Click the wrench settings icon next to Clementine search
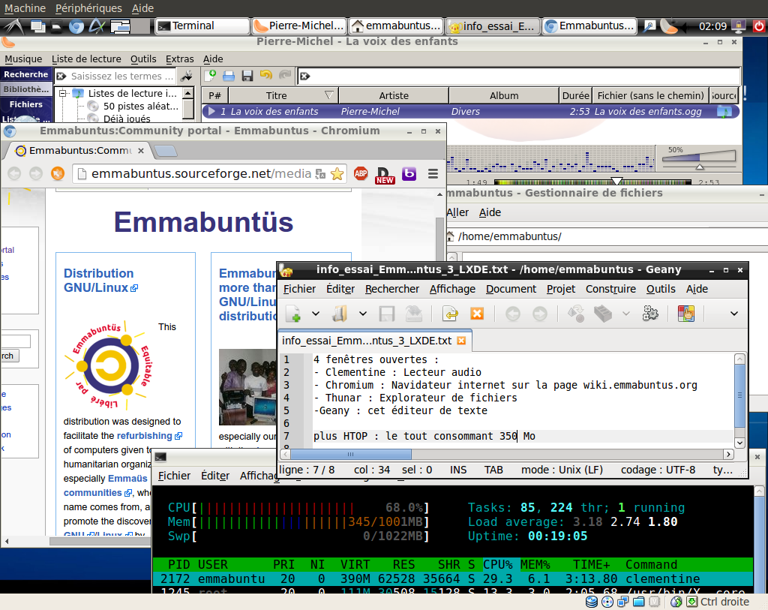The height and width of the screenshot is (610, 768). (187, 76)
